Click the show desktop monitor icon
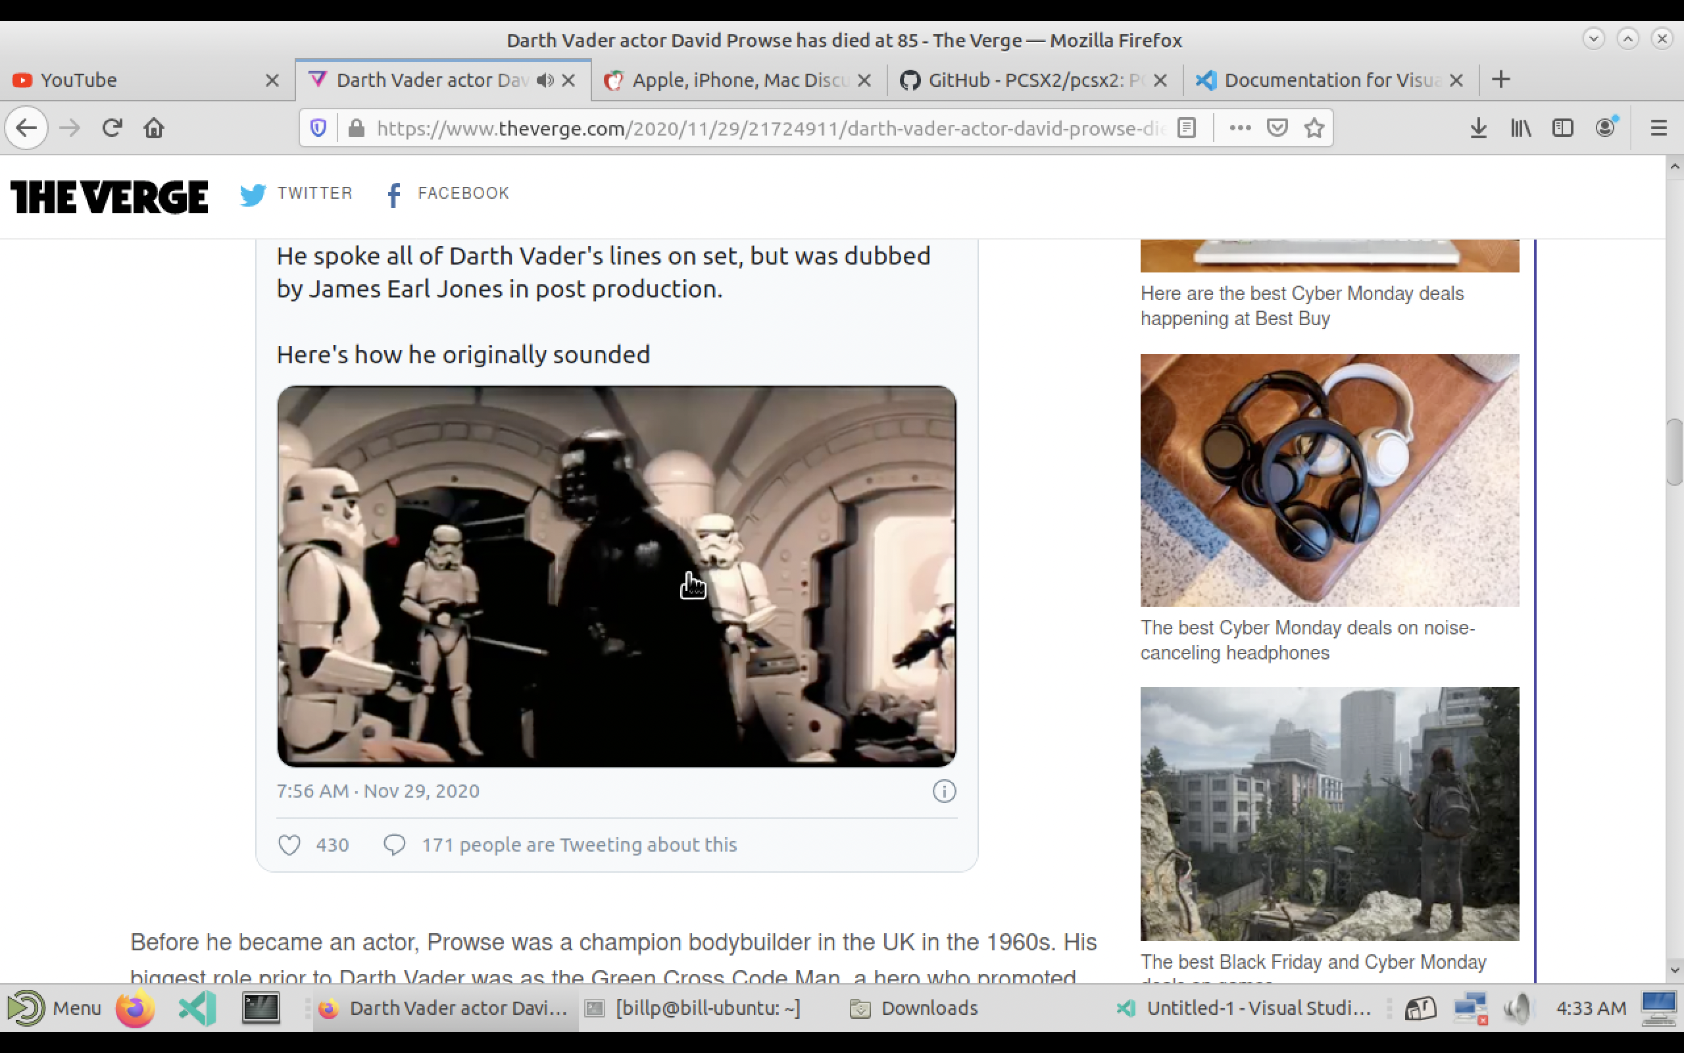 coord(1659,1008)
